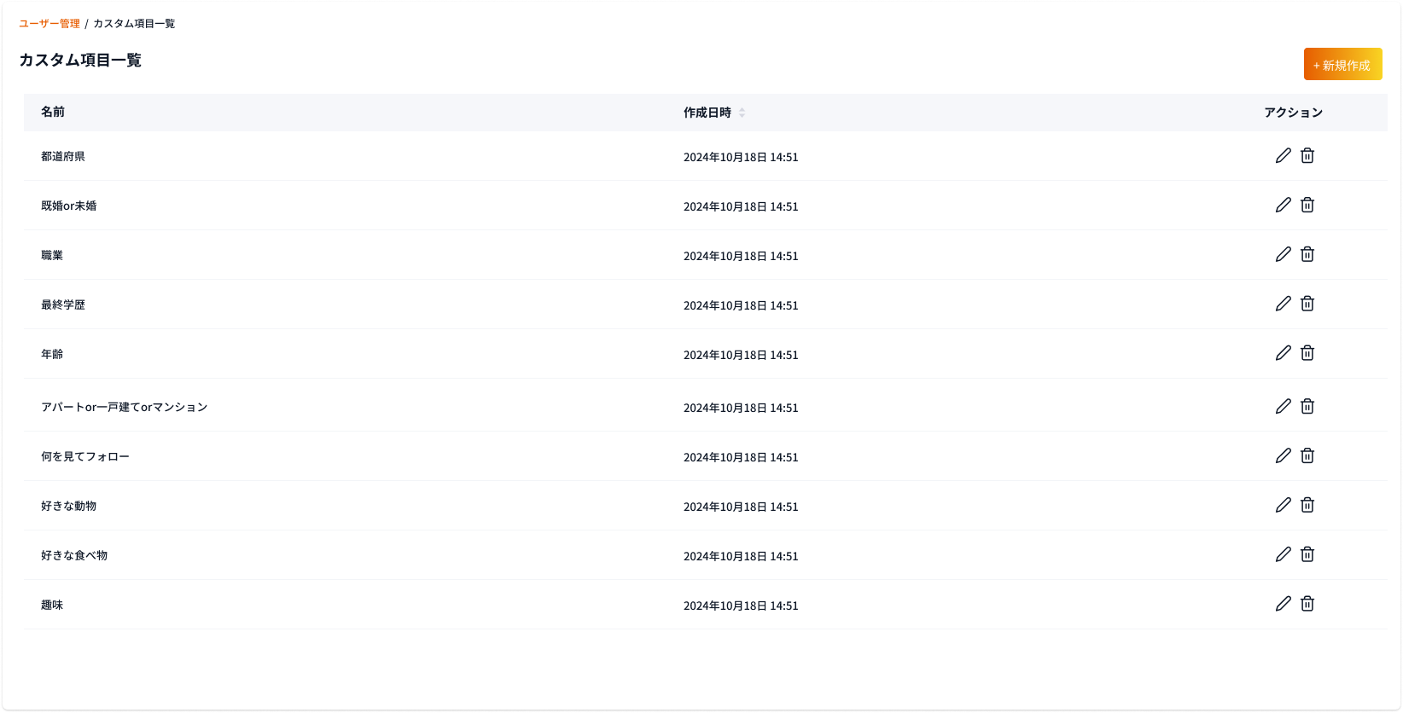Edit the 職業 custom field
1403x713 pixels.
click(1283, 254)
